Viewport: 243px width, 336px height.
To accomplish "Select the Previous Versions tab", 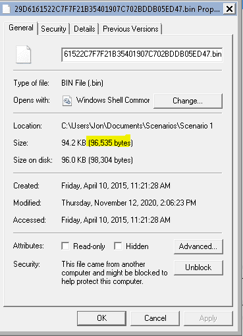I will (130, 29).
